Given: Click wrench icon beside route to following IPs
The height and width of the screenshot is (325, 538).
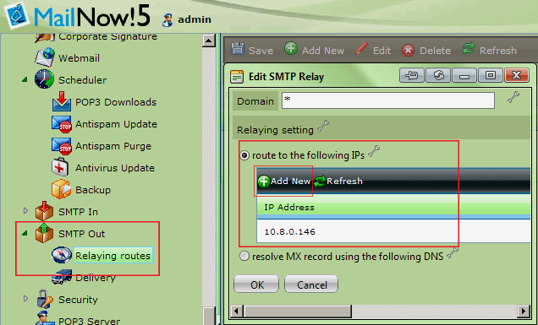Looking at the screenshot, I should tap(374, 151).
